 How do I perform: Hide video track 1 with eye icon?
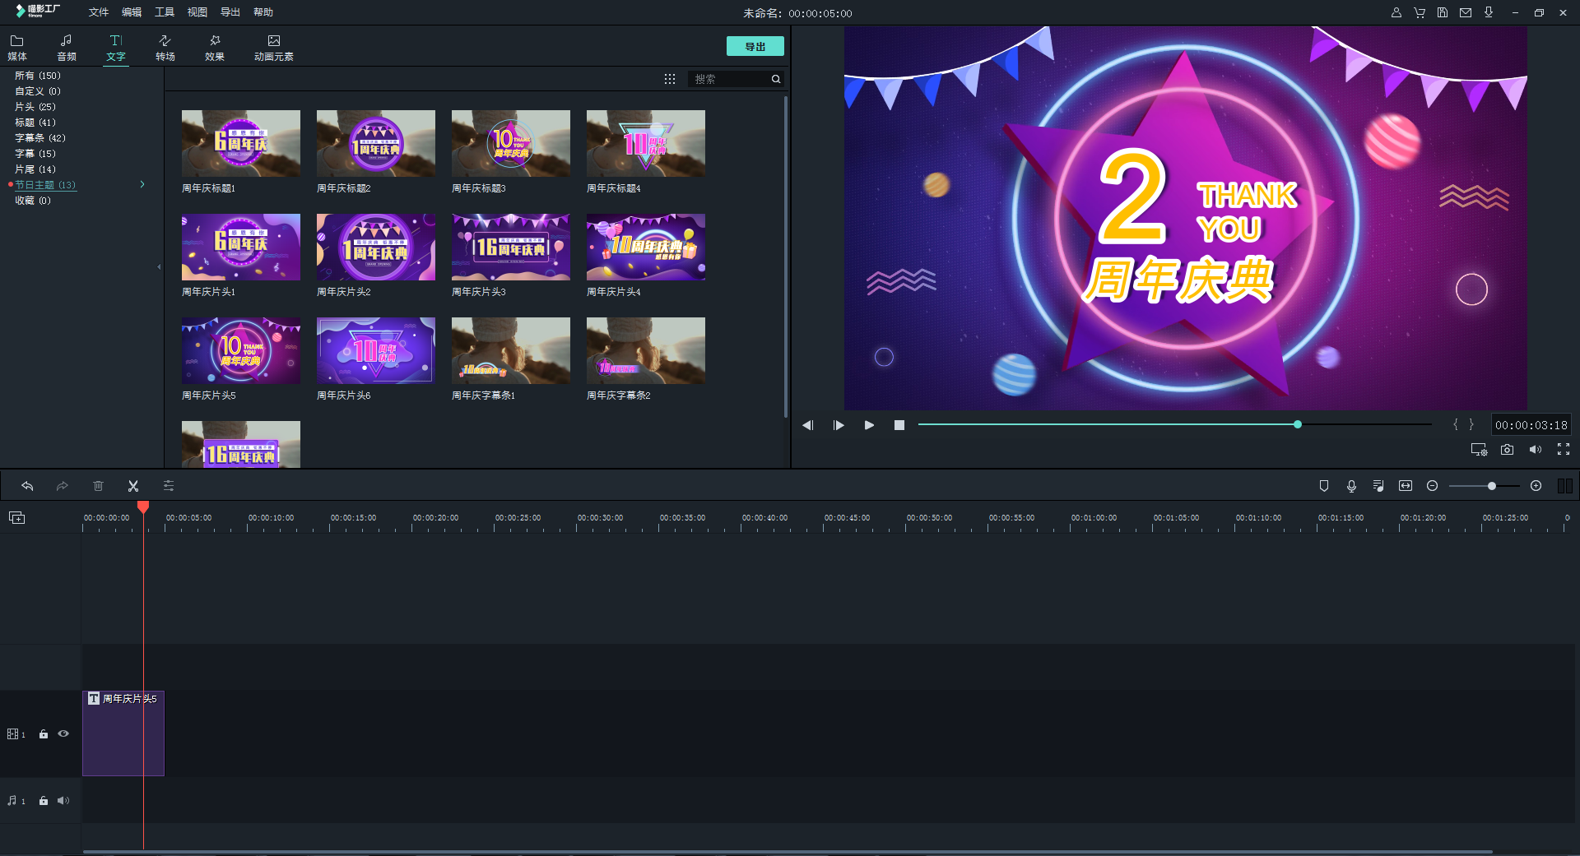(x=63, y=733)
